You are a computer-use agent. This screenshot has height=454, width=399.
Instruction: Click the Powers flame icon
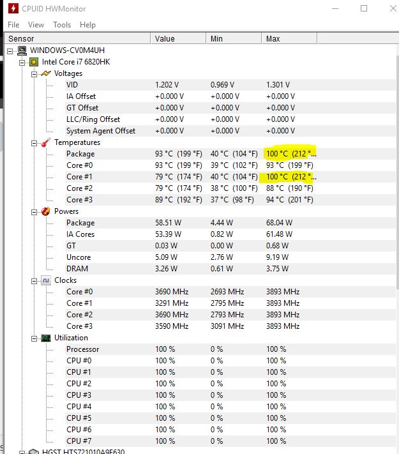coord(46,211)
